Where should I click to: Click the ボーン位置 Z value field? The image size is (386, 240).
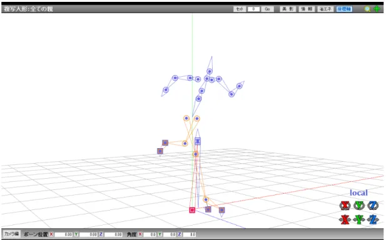(113, 234)
